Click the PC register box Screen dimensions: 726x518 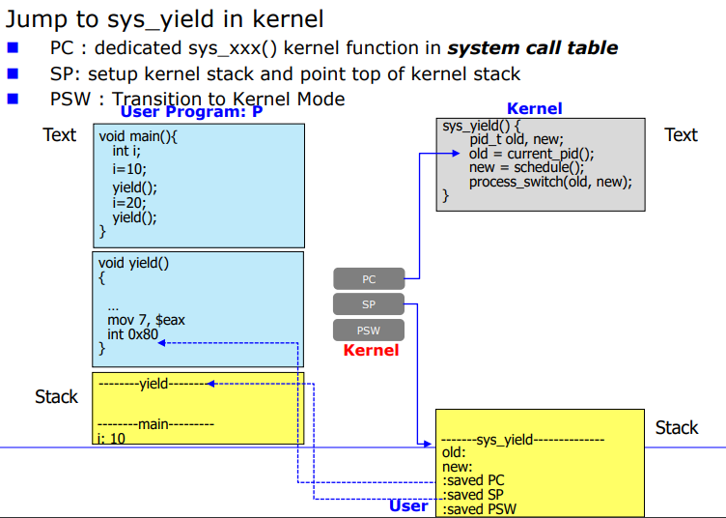click(369, 279)
